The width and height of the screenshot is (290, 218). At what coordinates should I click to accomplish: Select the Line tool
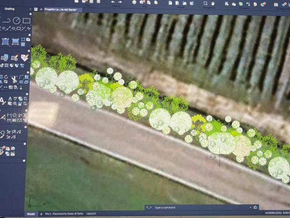point(8,28)
